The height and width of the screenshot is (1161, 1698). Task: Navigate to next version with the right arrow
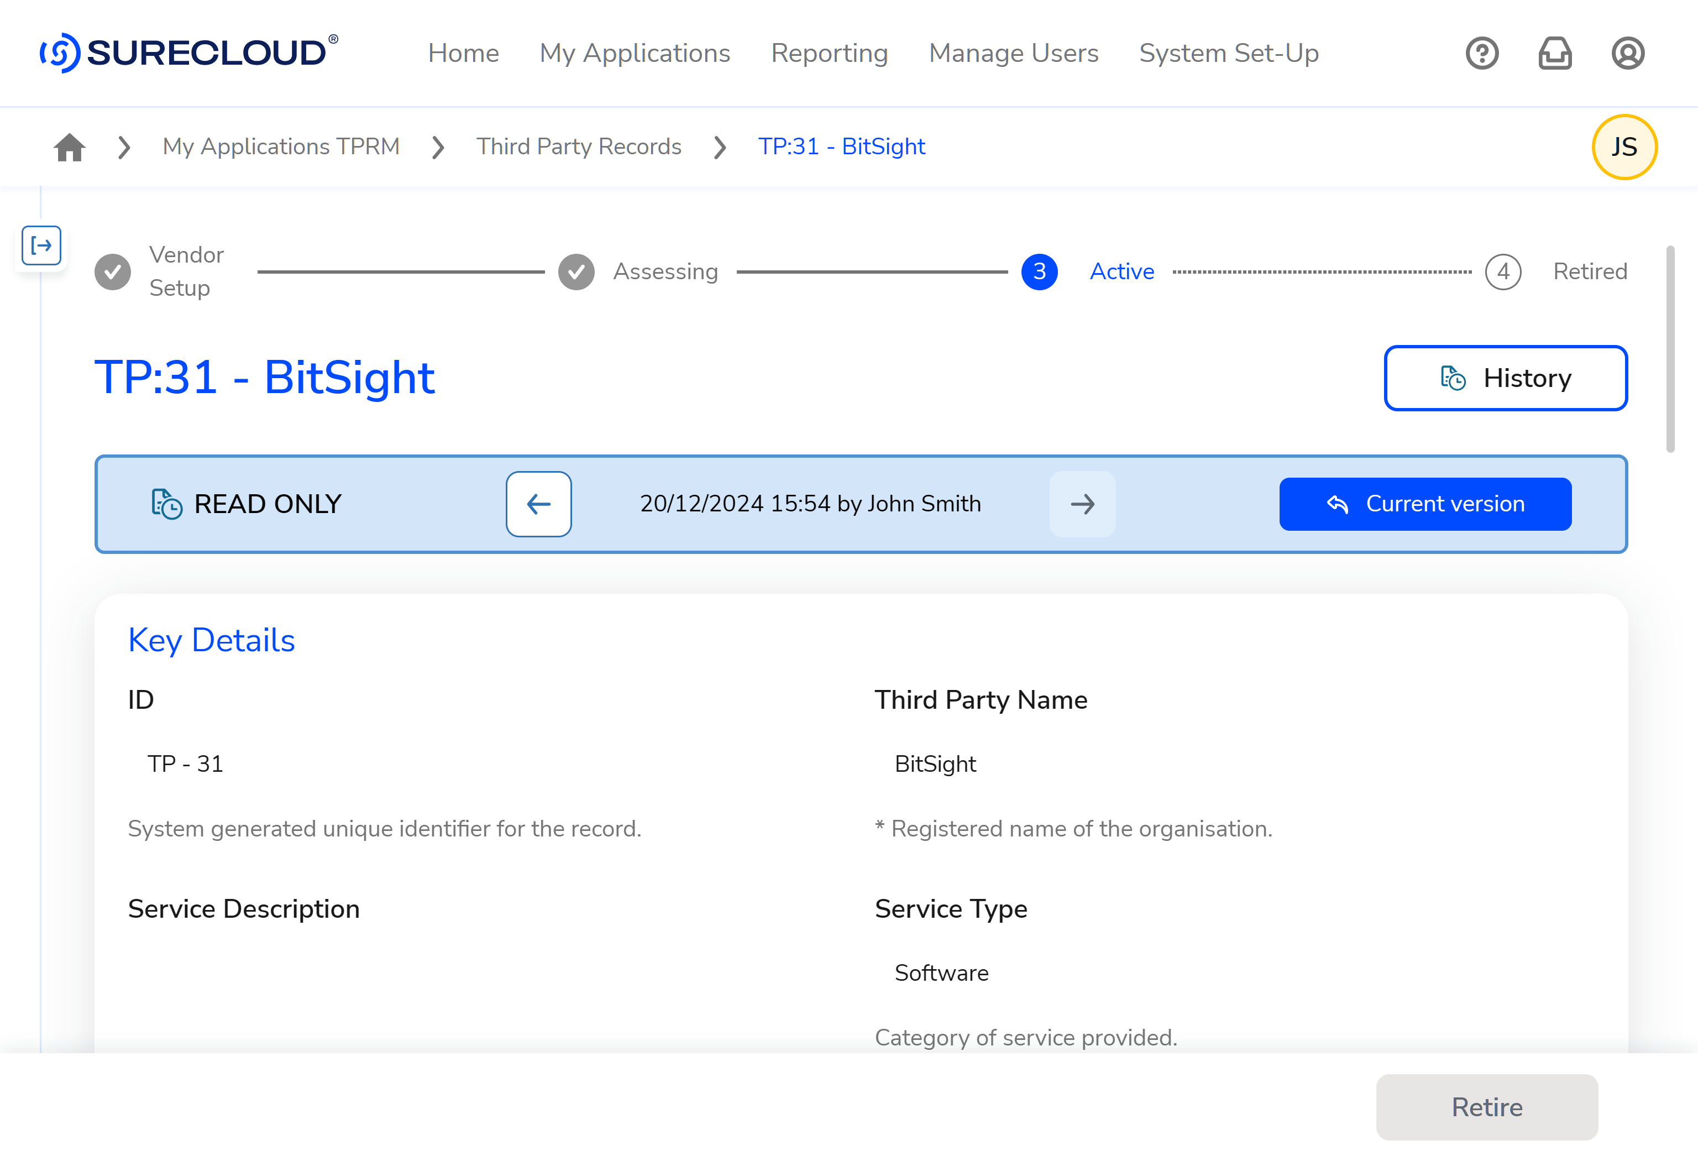click(1083, 504)
